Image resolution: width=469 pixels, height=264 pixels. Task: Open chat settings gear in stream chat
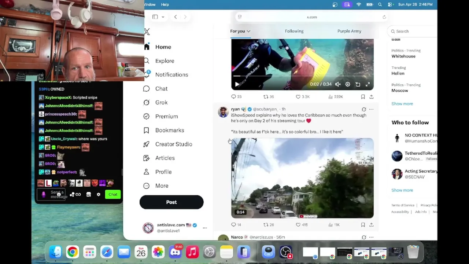(x=98, y=195)
